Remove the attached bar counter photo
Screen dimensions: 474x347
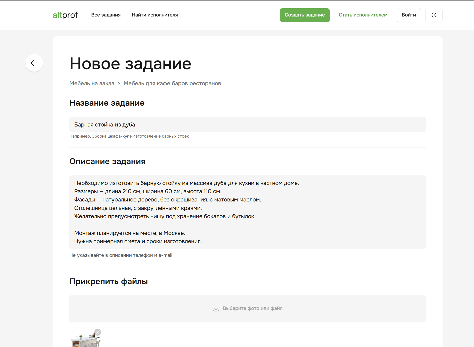[97, 332]
